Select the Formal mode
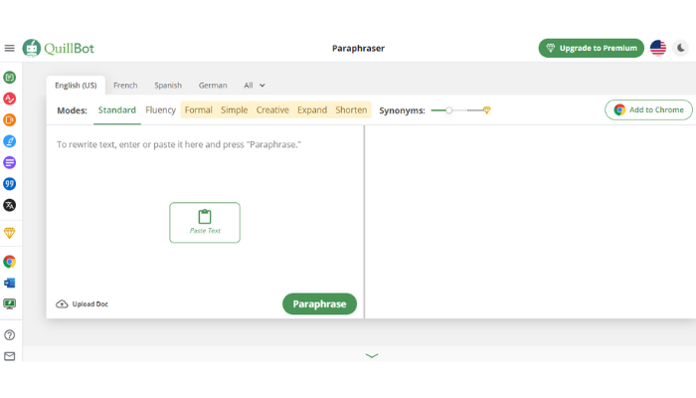The width and height of the screenshot is (696, 398). (x=199, y=110)
